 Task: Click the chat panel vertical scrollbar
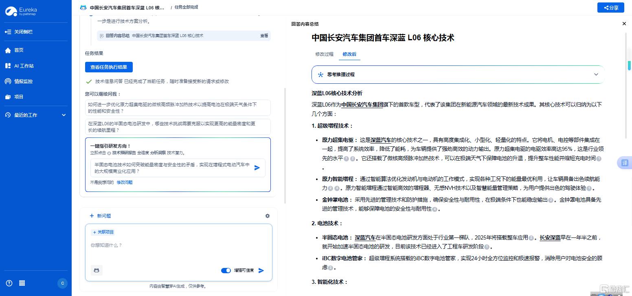(x=285, y=146)
